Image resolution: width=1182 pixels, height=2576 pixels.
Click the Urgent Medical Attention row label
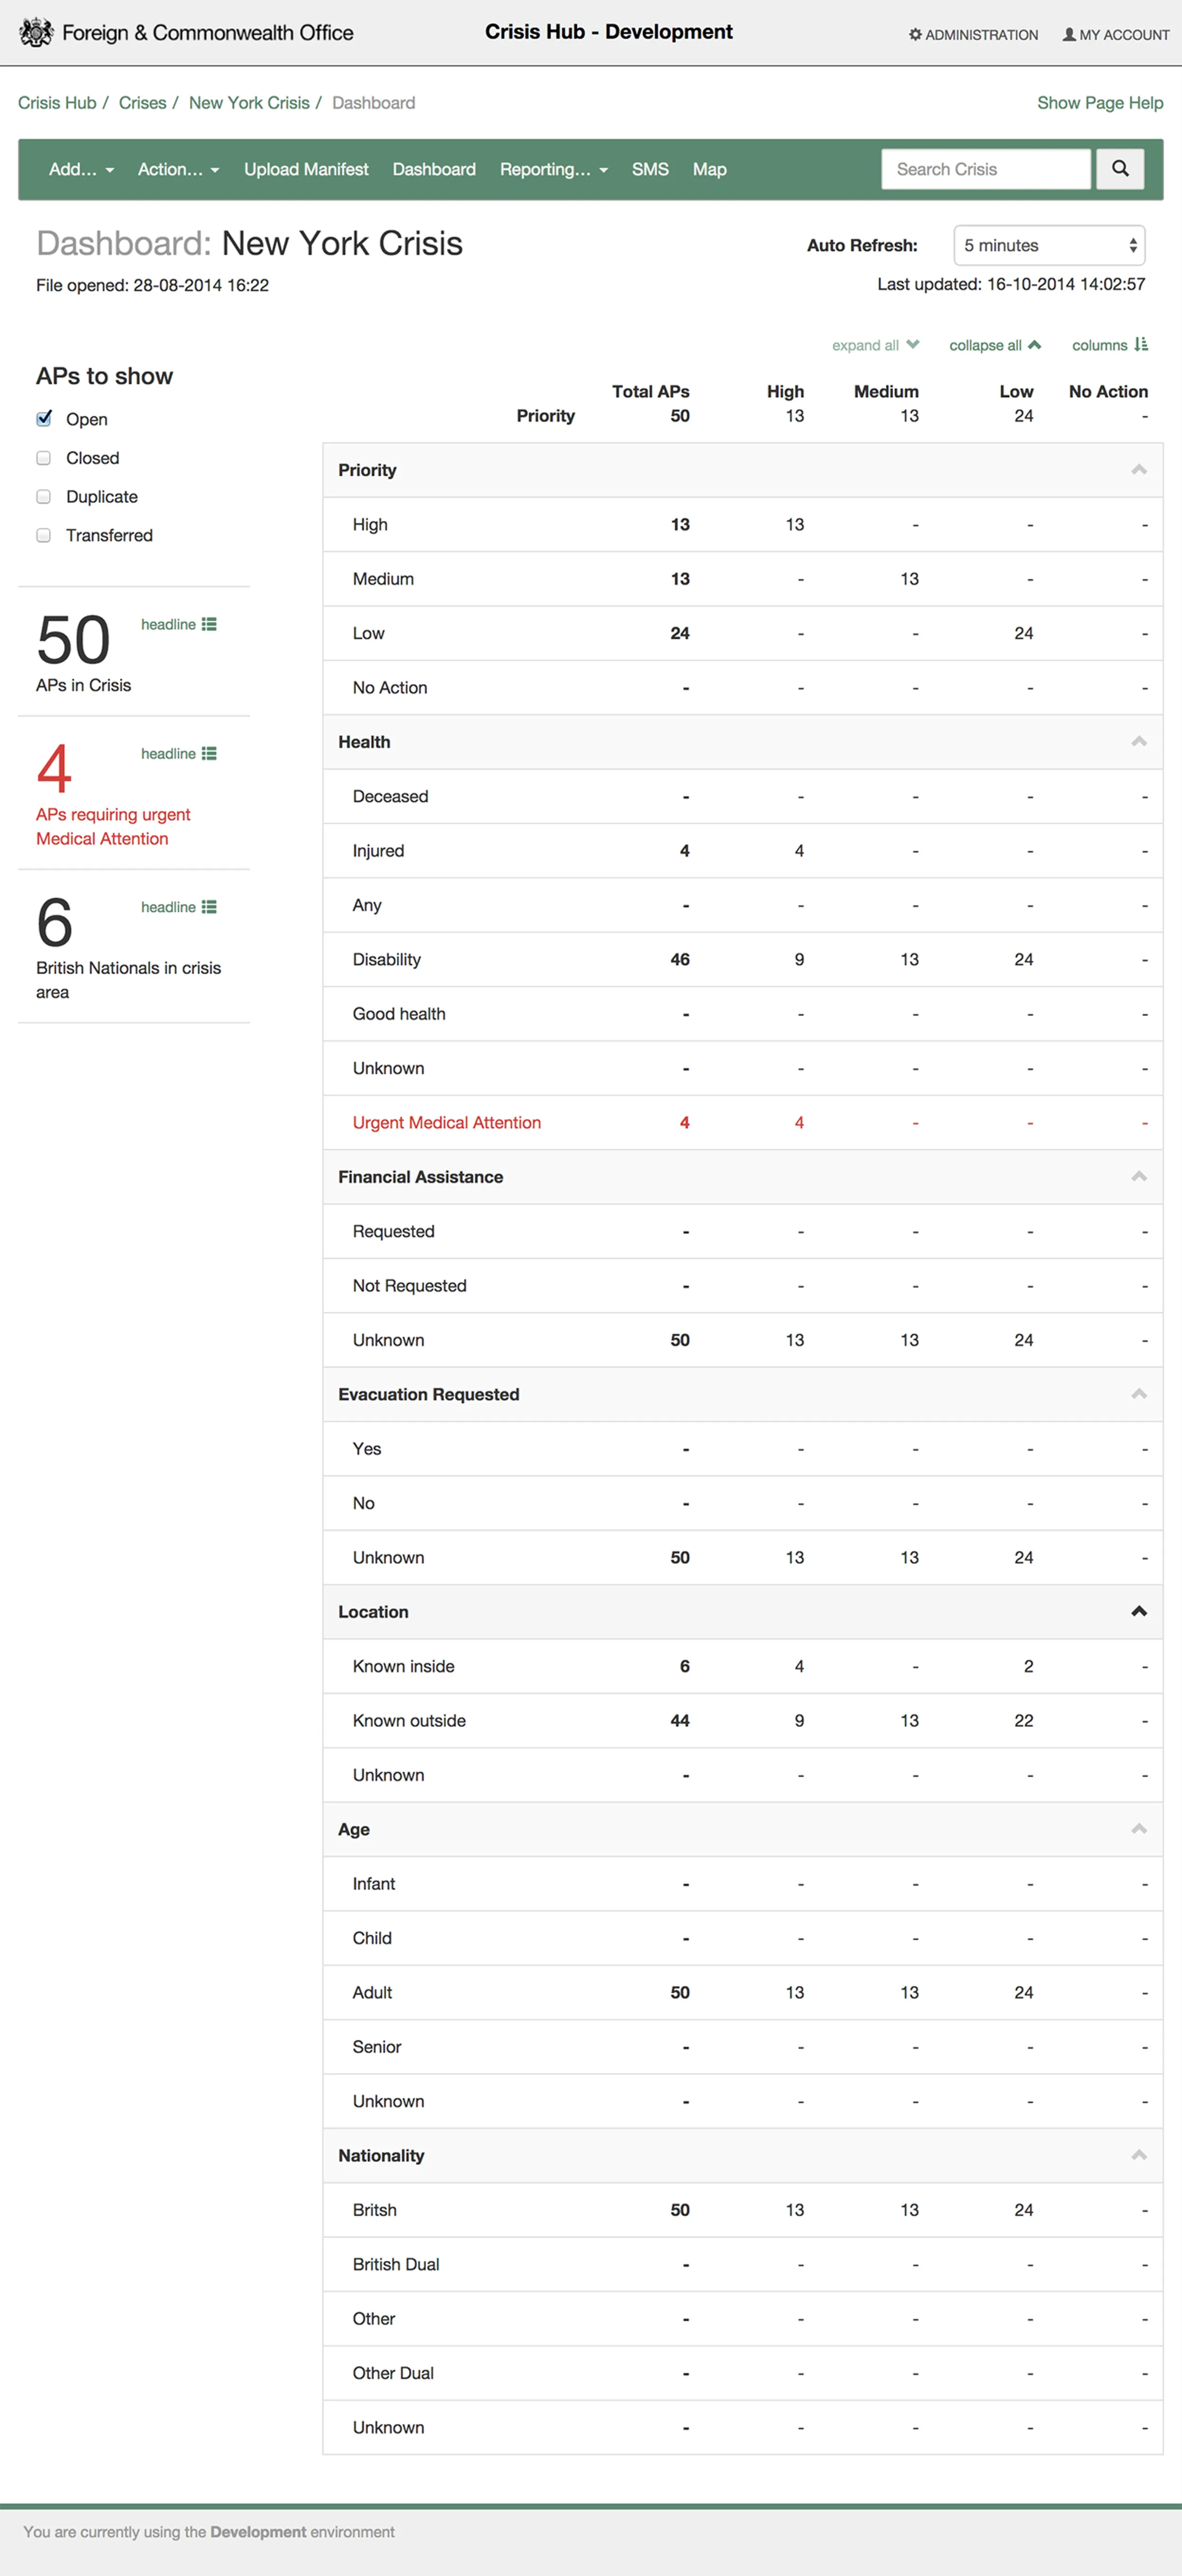pos(447,1123)
